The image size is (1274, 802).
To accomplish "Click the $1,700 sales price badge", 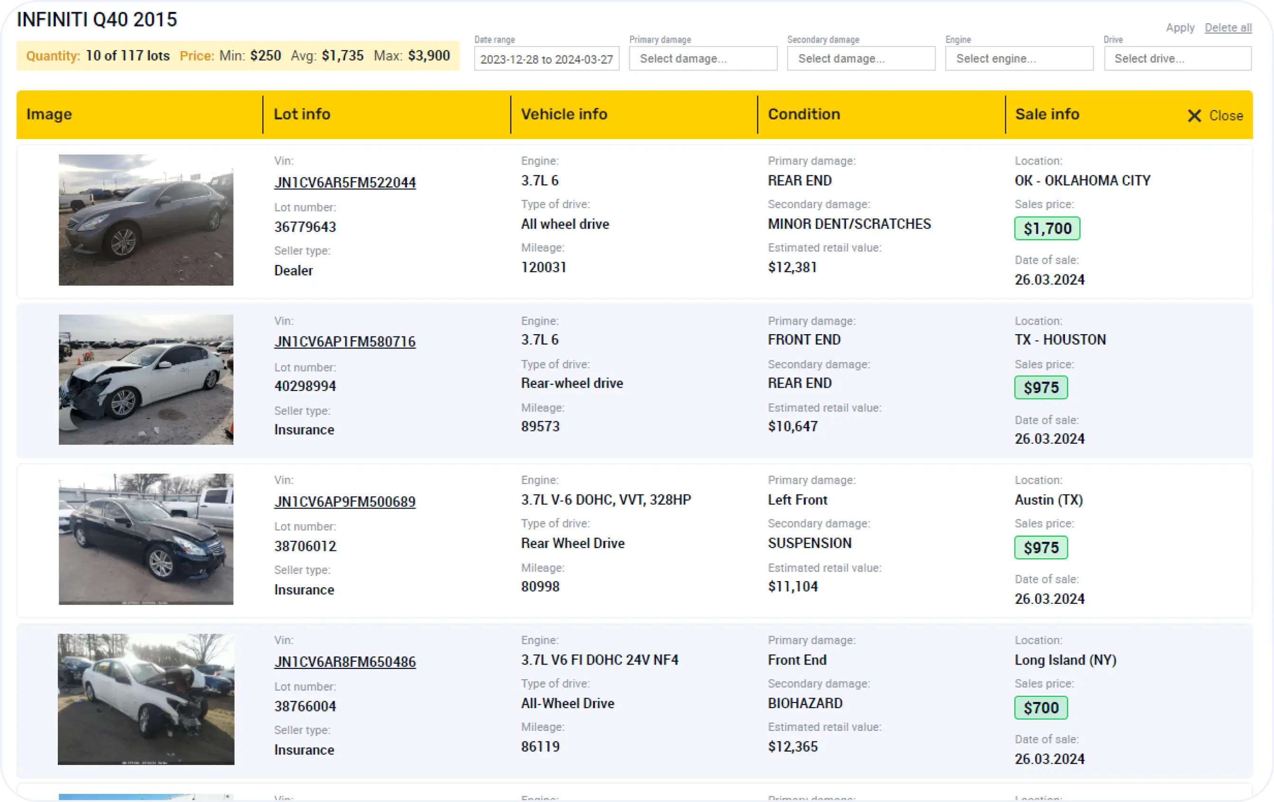I will (1046, 228).
